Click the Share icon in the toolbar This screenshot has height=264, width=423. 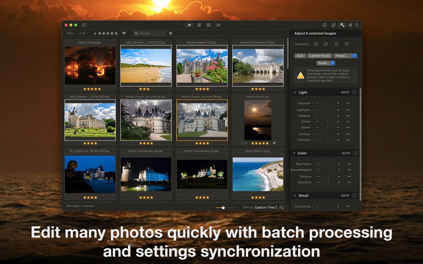357,25
